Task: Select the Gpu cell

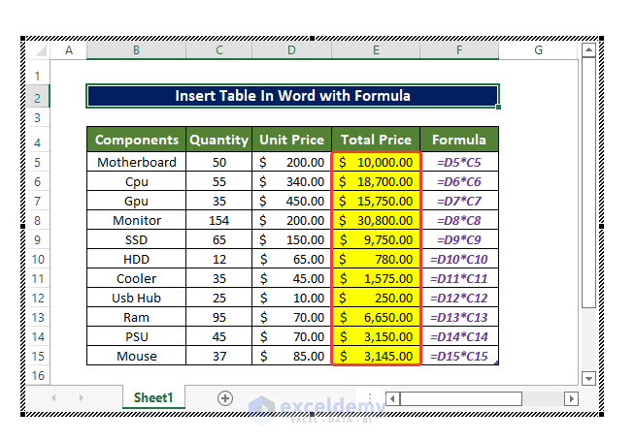Action: (137, 201)
